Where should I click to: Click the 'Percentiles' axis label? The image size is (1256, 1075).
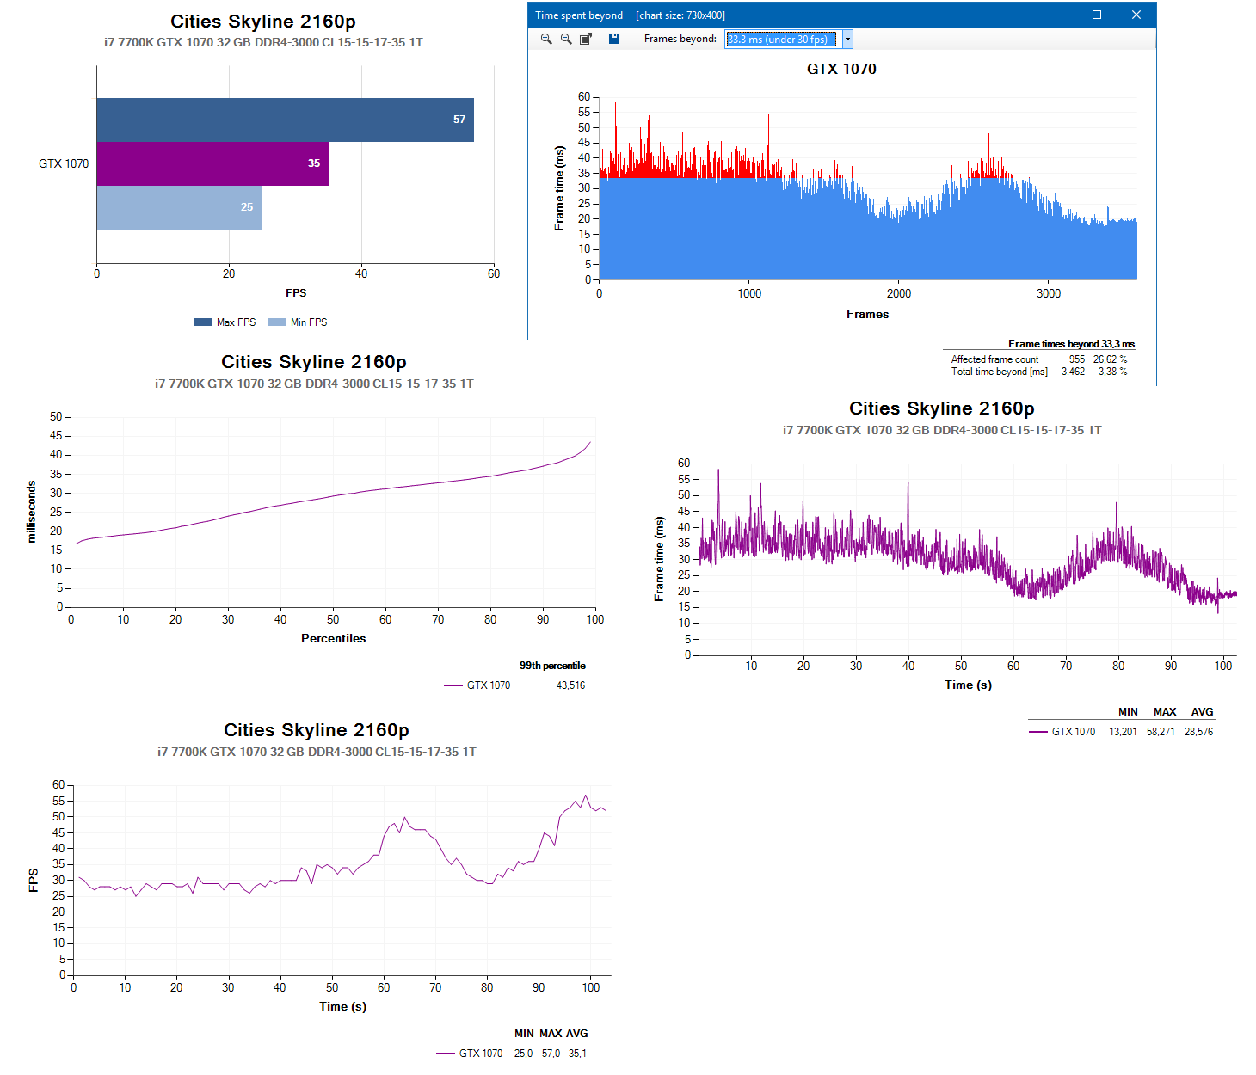tap(334, 638)
